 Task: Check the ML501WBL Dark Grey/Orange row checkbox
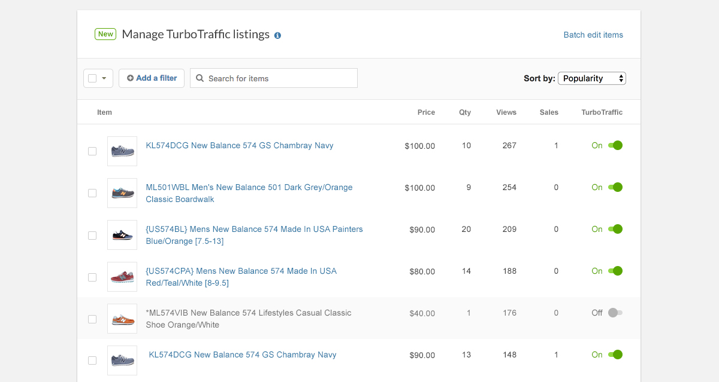(x=92, y=193)
